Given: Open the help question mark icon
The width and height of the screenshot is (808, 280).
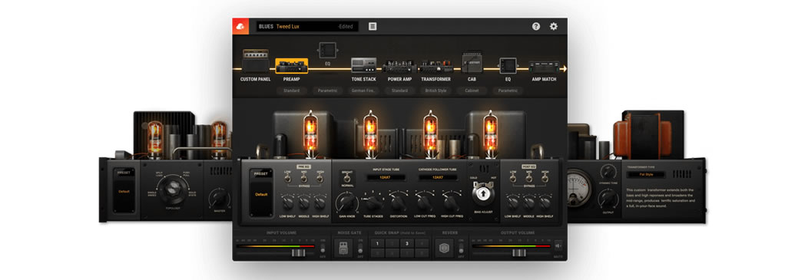Looking at the screenshot, I should tap(536, 26).
